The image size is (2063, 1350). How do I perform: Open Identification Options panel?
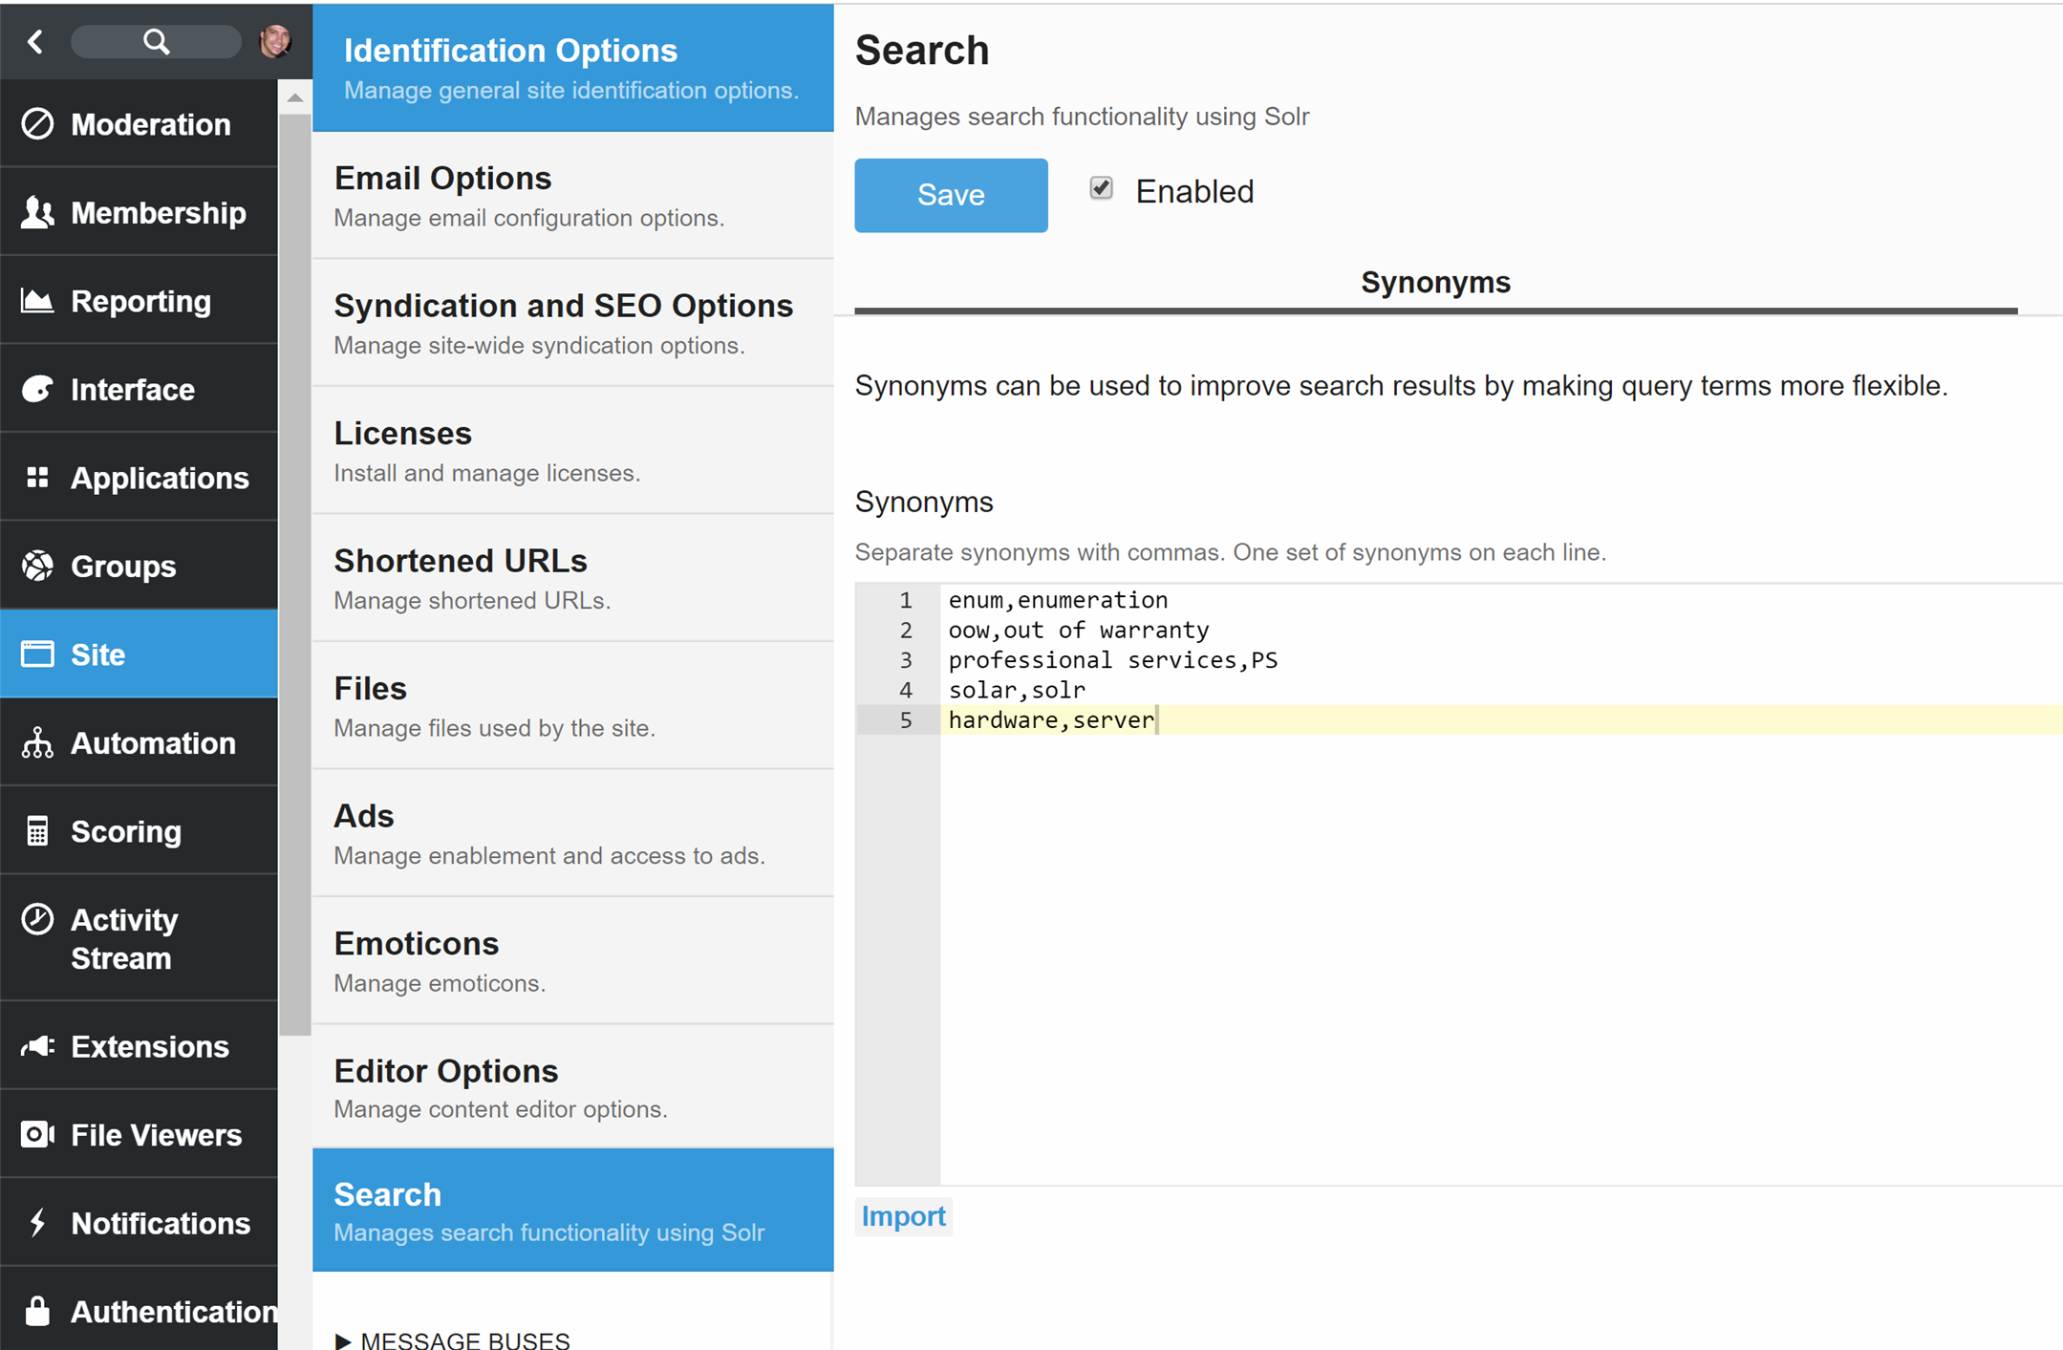tap(573, 68)
